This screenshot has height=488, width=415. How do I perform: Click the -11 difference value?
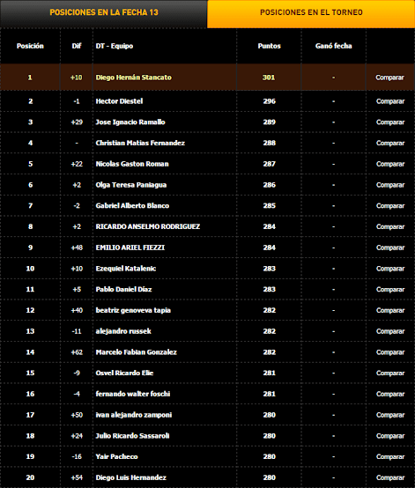[x=77, y=331]
